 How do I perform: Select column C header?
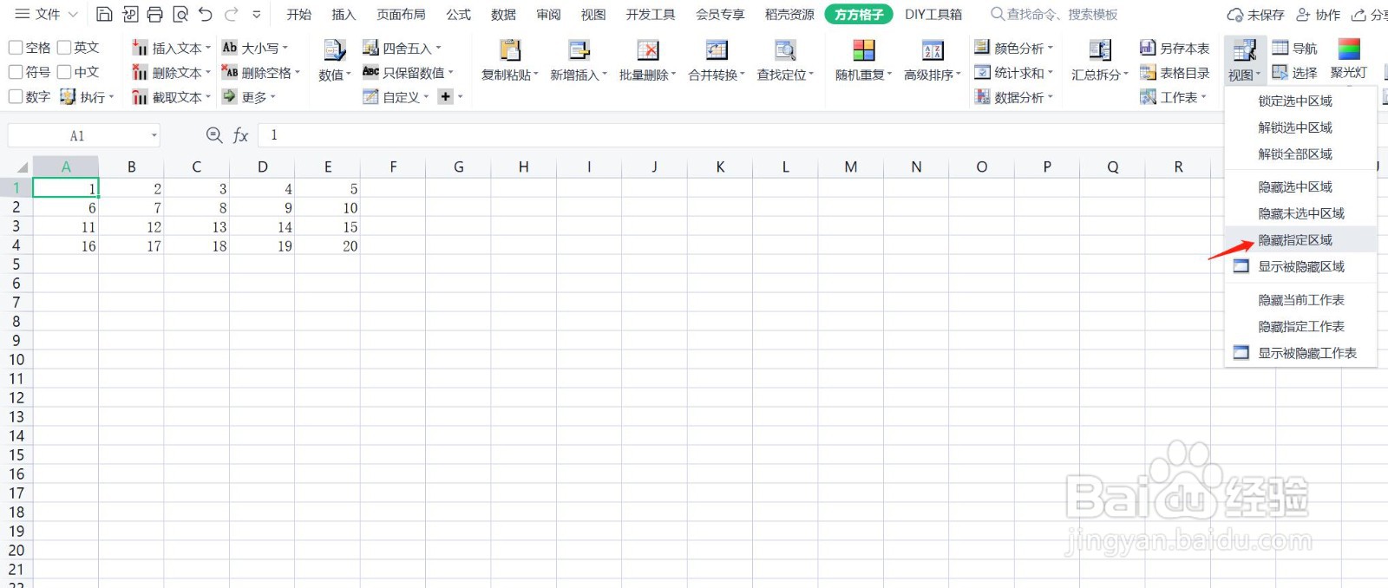tap(197, 167)
